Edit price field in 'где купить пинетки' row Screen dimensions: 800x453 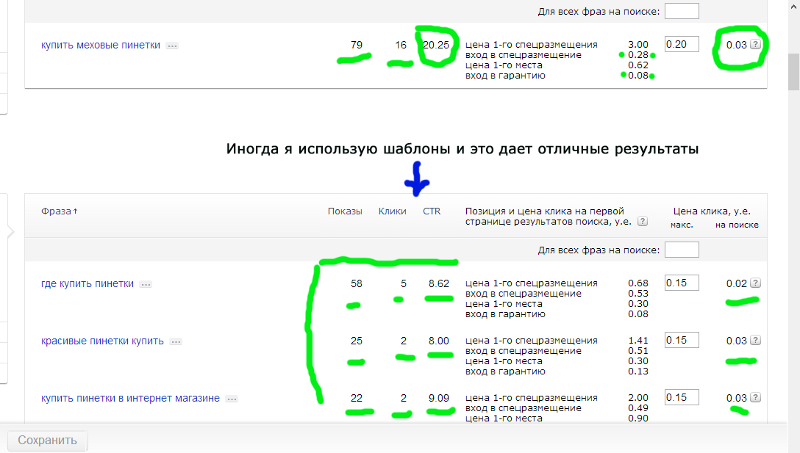[682, 283]
